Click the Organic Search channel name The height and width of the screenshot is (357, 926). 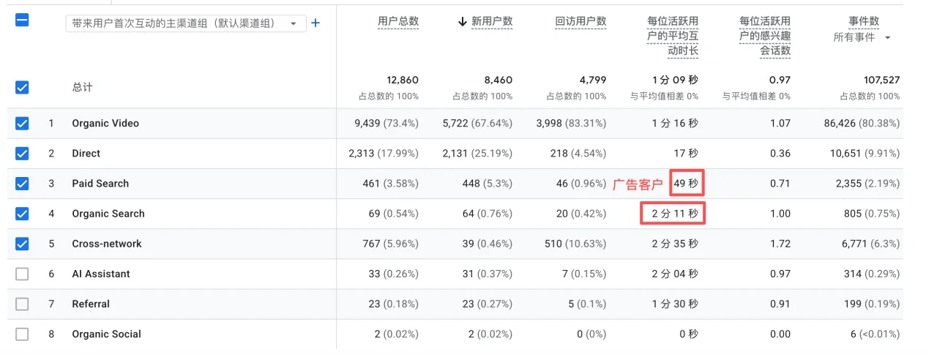coord(108,214)
